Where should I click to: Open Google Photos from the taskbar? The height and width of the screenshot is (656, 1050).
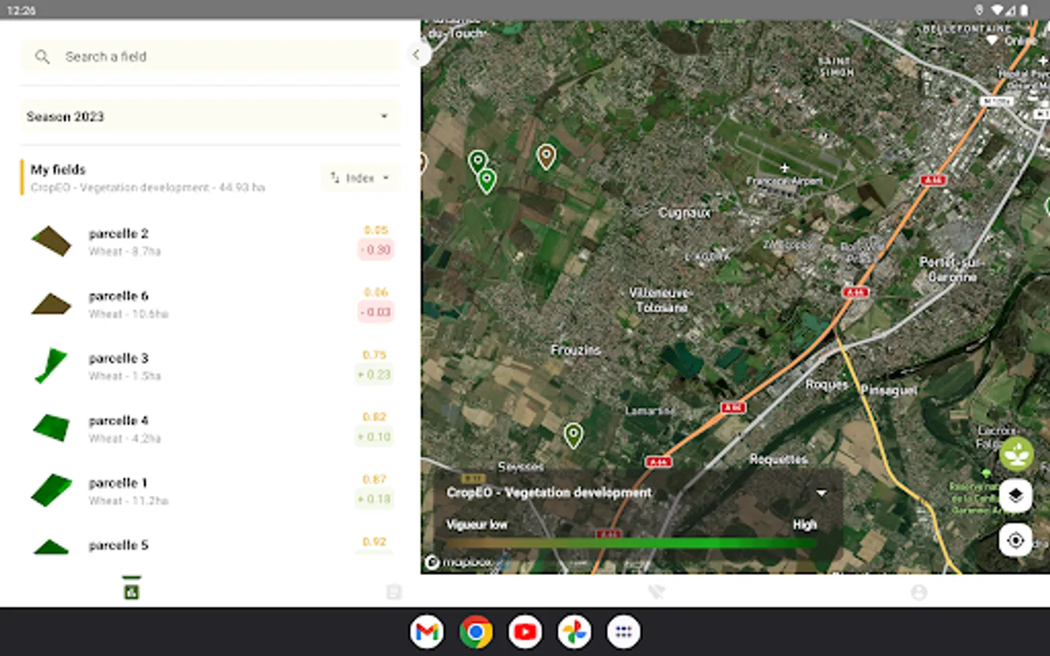(574, 632)
